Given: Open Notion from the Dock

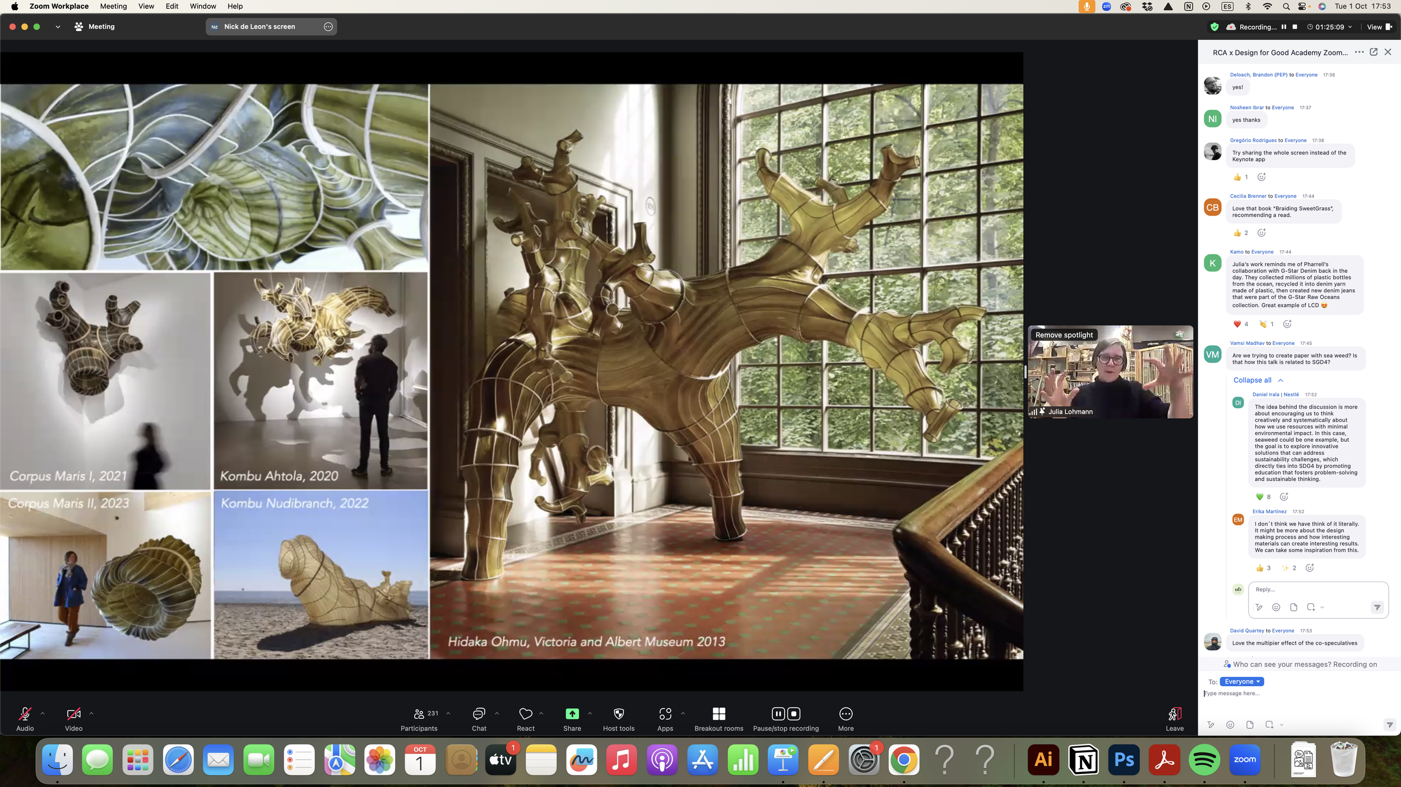Looking at the screenshot, I should (1084, 760).
